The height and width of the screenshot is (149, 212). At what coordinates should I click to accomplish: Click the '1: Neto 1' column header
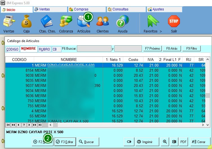113,60
